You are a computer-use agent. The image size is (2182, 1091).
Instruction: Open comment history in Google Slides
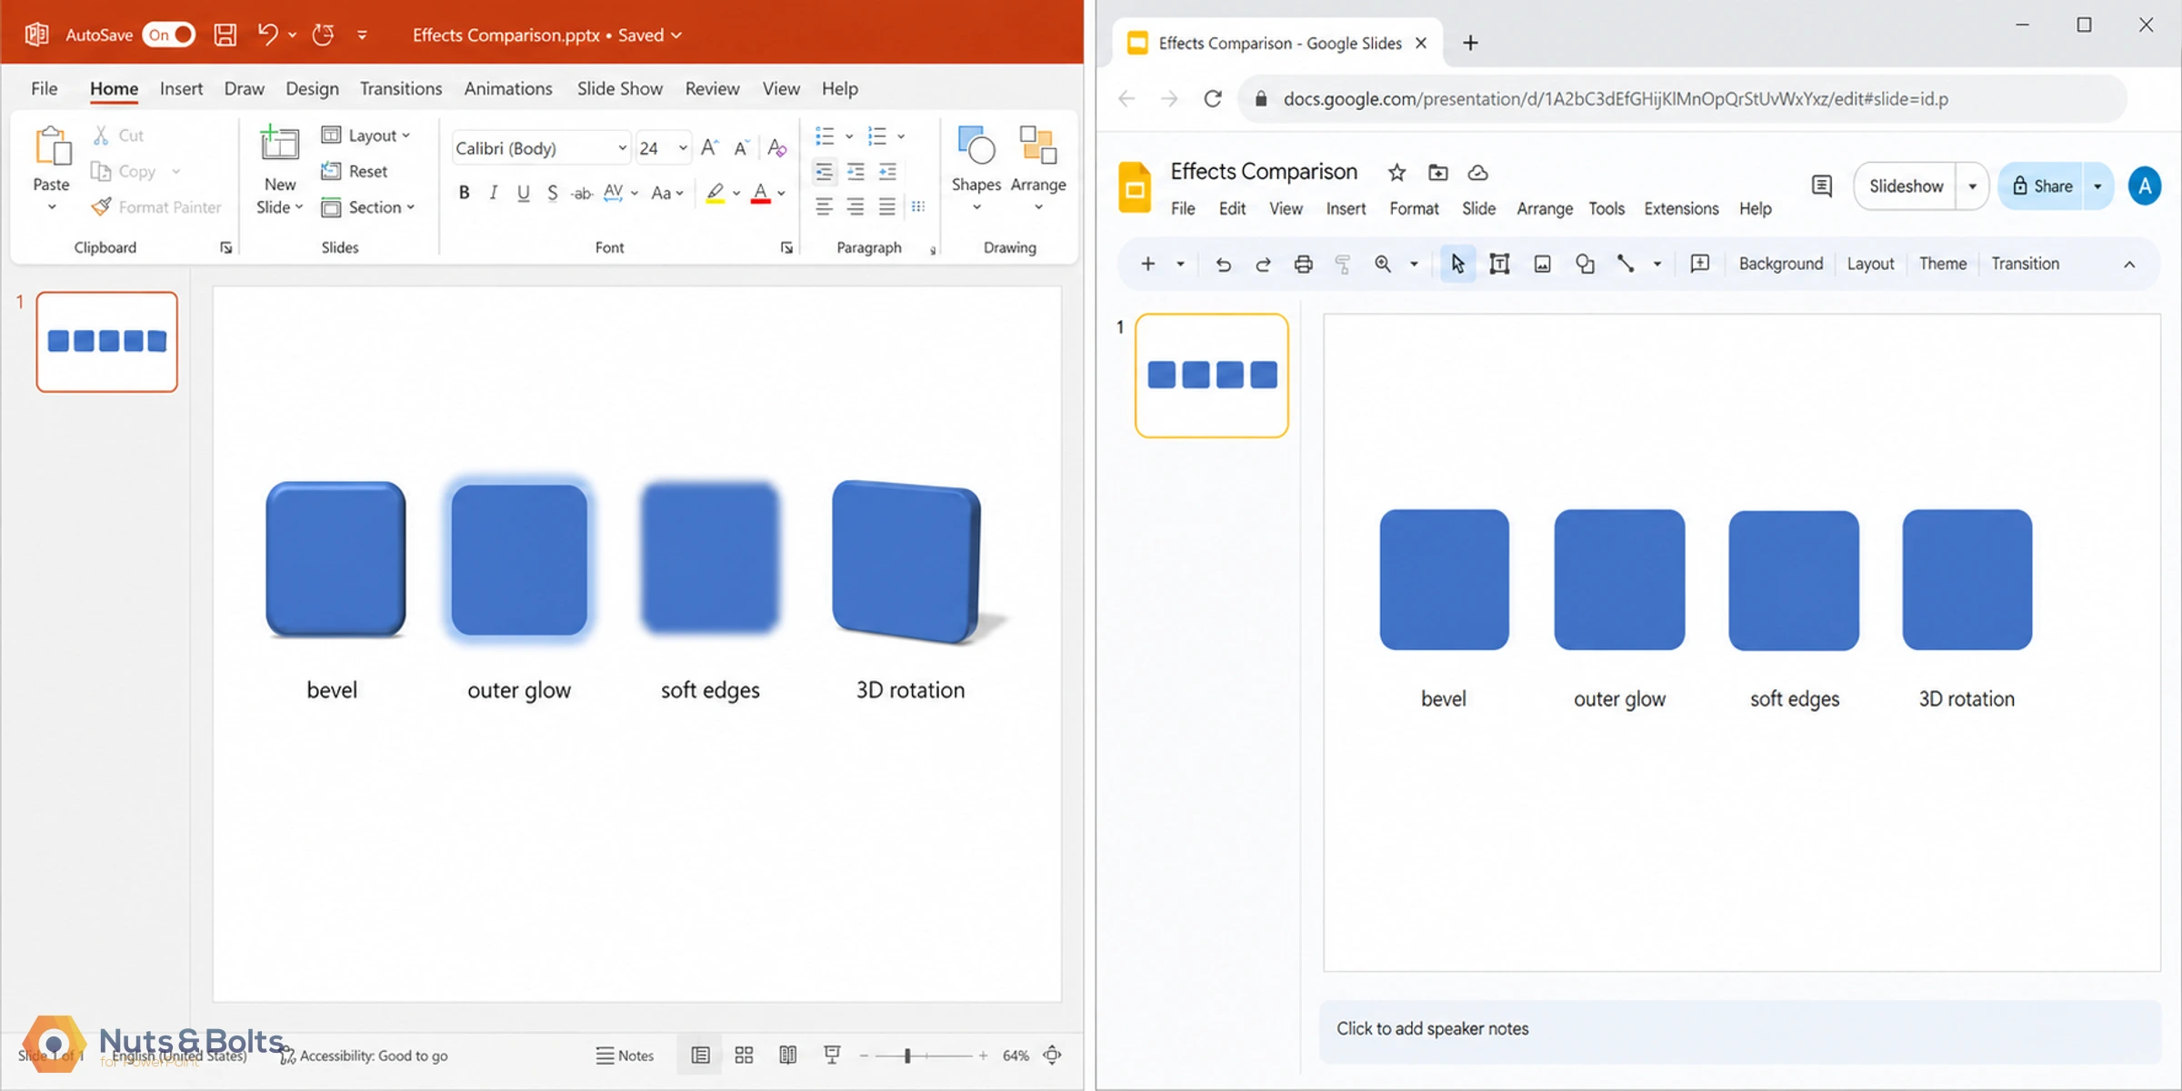tap(1822, 185)
